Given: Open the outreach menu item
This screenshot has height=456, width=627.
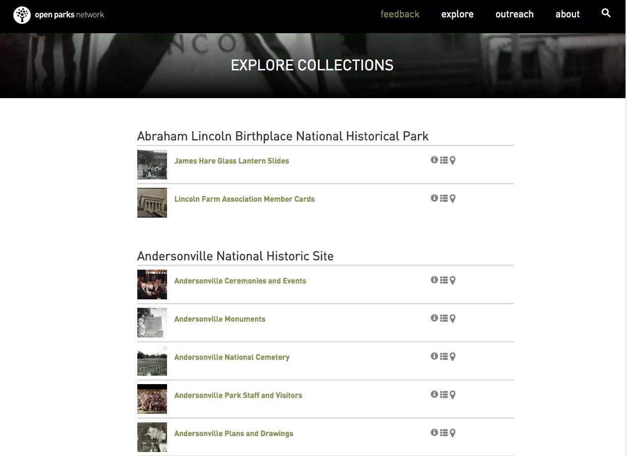Looking at the screenshot, I should click(514, 14).
